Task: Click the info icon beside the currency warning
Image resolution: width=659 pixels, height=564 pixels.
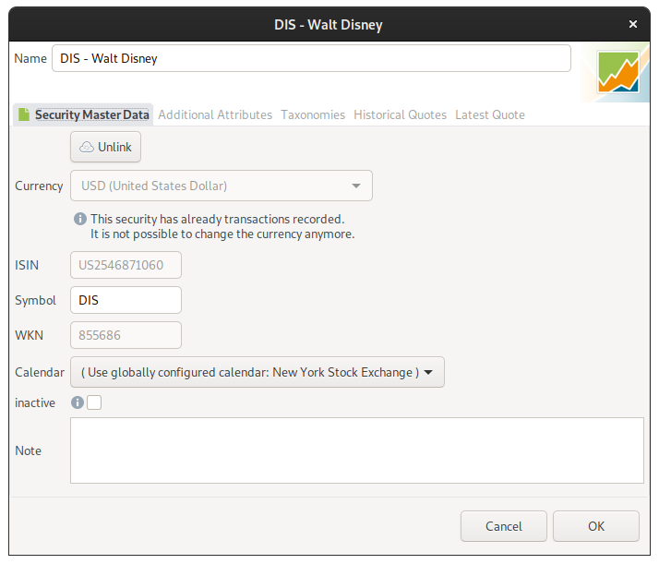Action: [x=80, y=219]
